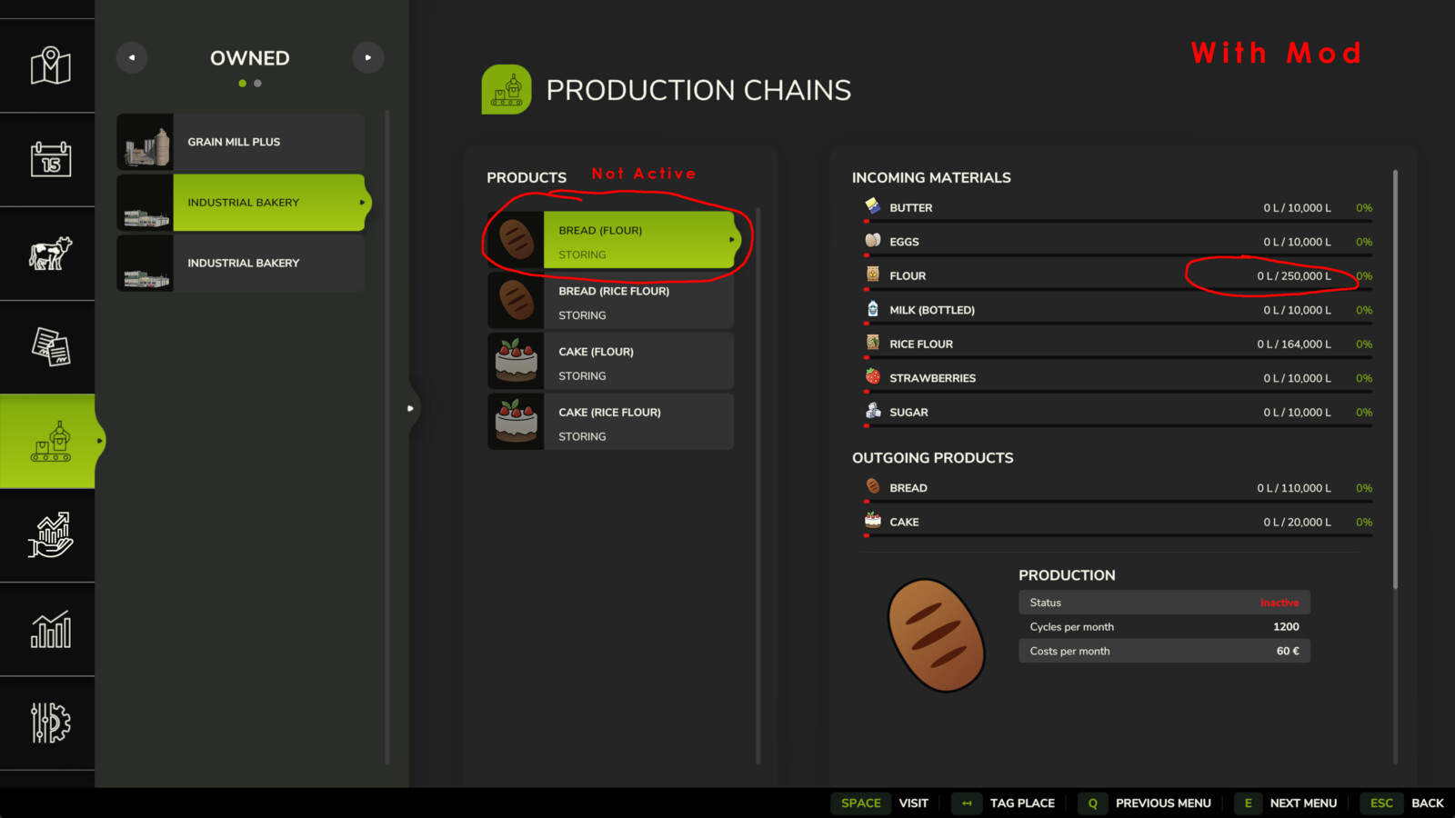Click the FLOUR storage fill bar
Image resolution: width=1455 pixels, height=818 pixels.
click(1117, 289)
